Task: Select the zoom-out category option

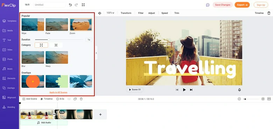Action: click(56, 45)
